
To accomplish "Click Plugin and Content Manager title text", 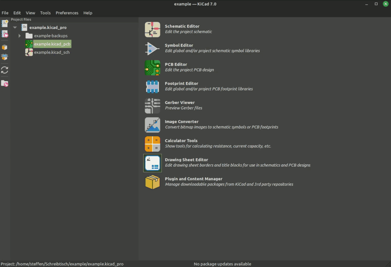I will click(x=193, y=179).
